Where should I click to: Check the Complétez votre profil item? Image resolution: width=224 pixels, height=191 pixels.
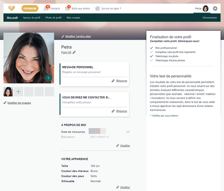tap(175, 52)
